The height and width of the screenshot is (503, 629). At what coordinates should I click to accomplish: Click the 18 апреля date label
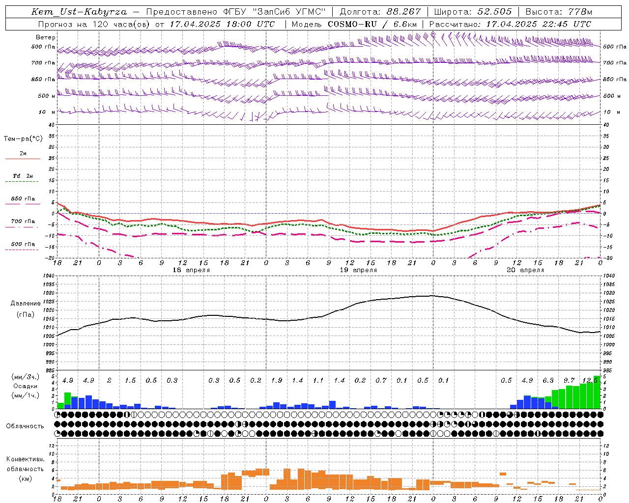pos(191,270)
